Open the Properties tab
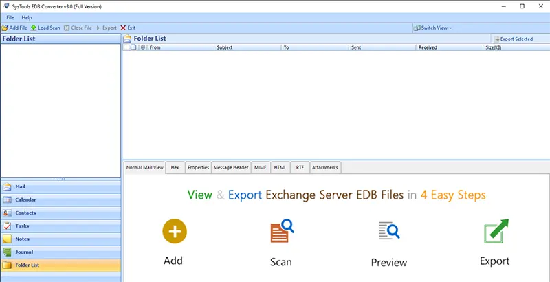This screenshot has height=282, width=550. [198, 168]
